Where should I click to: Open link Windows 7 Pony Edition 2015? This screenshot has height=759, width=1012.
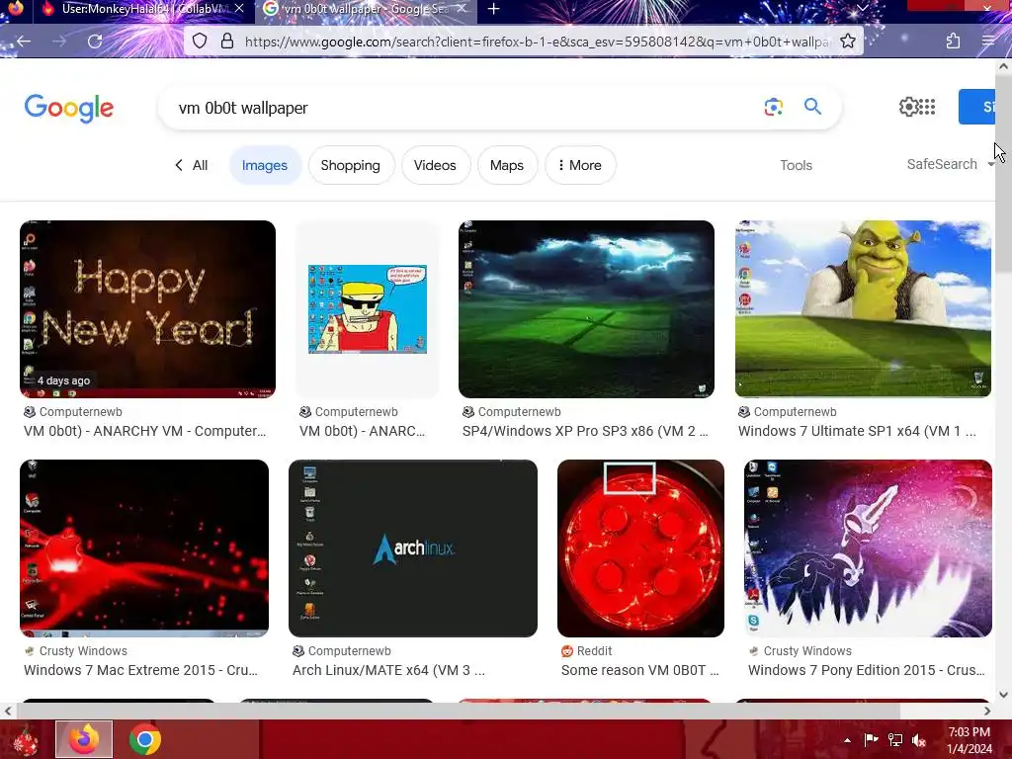tap(866, 671)
